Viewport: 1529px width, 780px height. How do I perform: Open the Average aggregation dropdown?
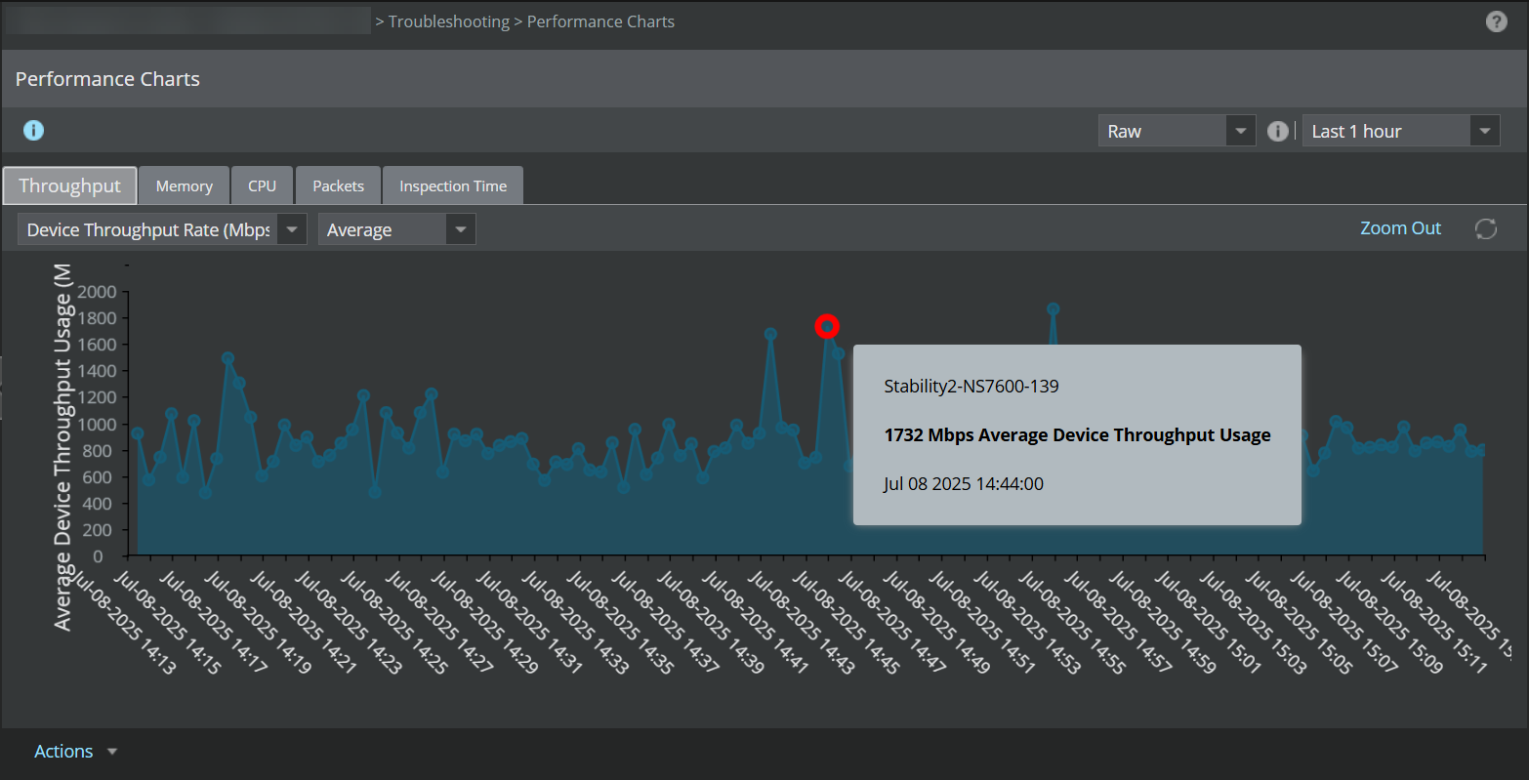(396, 229)
